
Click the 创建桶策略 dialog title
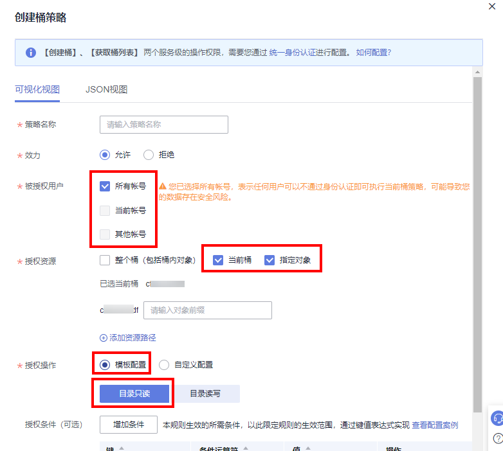point(41,17)
